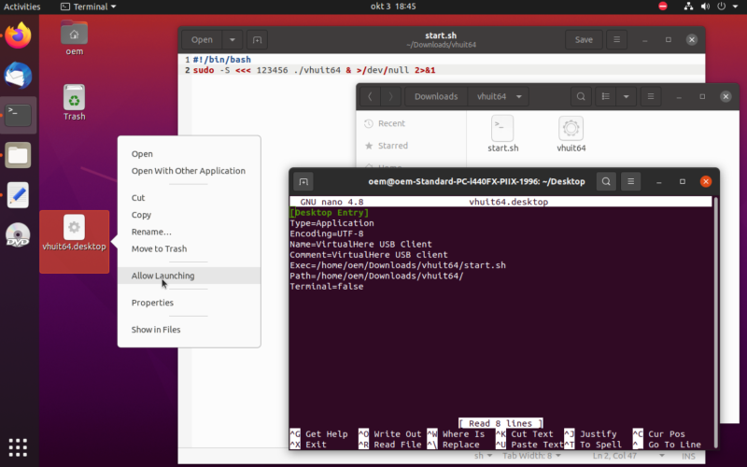747x467 pixels.
Task: Expand the Open recent files dropdown arrow
Action: (233, 40)
